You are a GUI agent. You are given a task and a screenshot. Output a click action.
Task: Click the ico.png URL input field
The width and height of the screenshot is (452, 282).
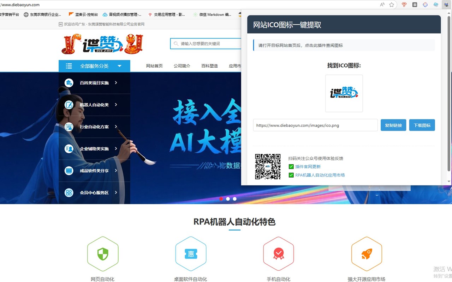click(x=315, y=125)
